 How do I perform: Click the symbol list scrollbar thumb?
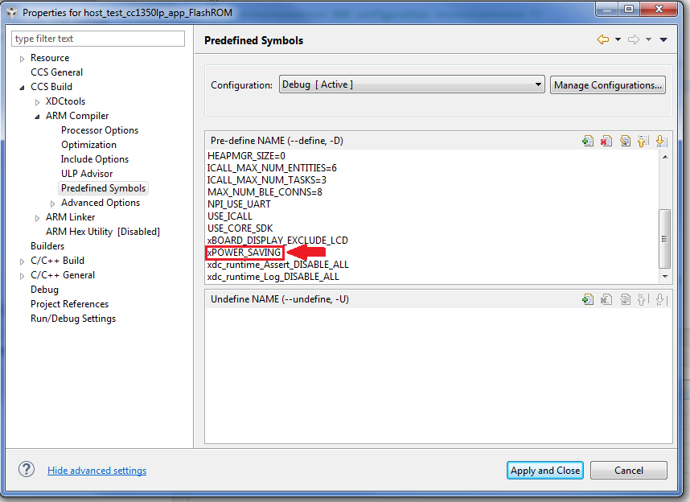tap(664, 238)
